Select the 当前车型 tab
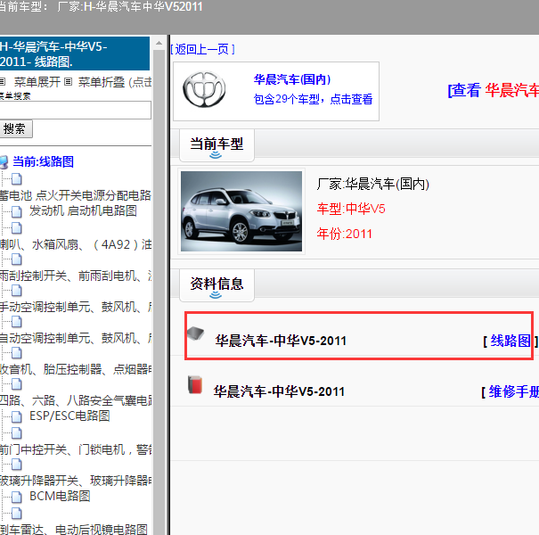 (x=216, y=144)
